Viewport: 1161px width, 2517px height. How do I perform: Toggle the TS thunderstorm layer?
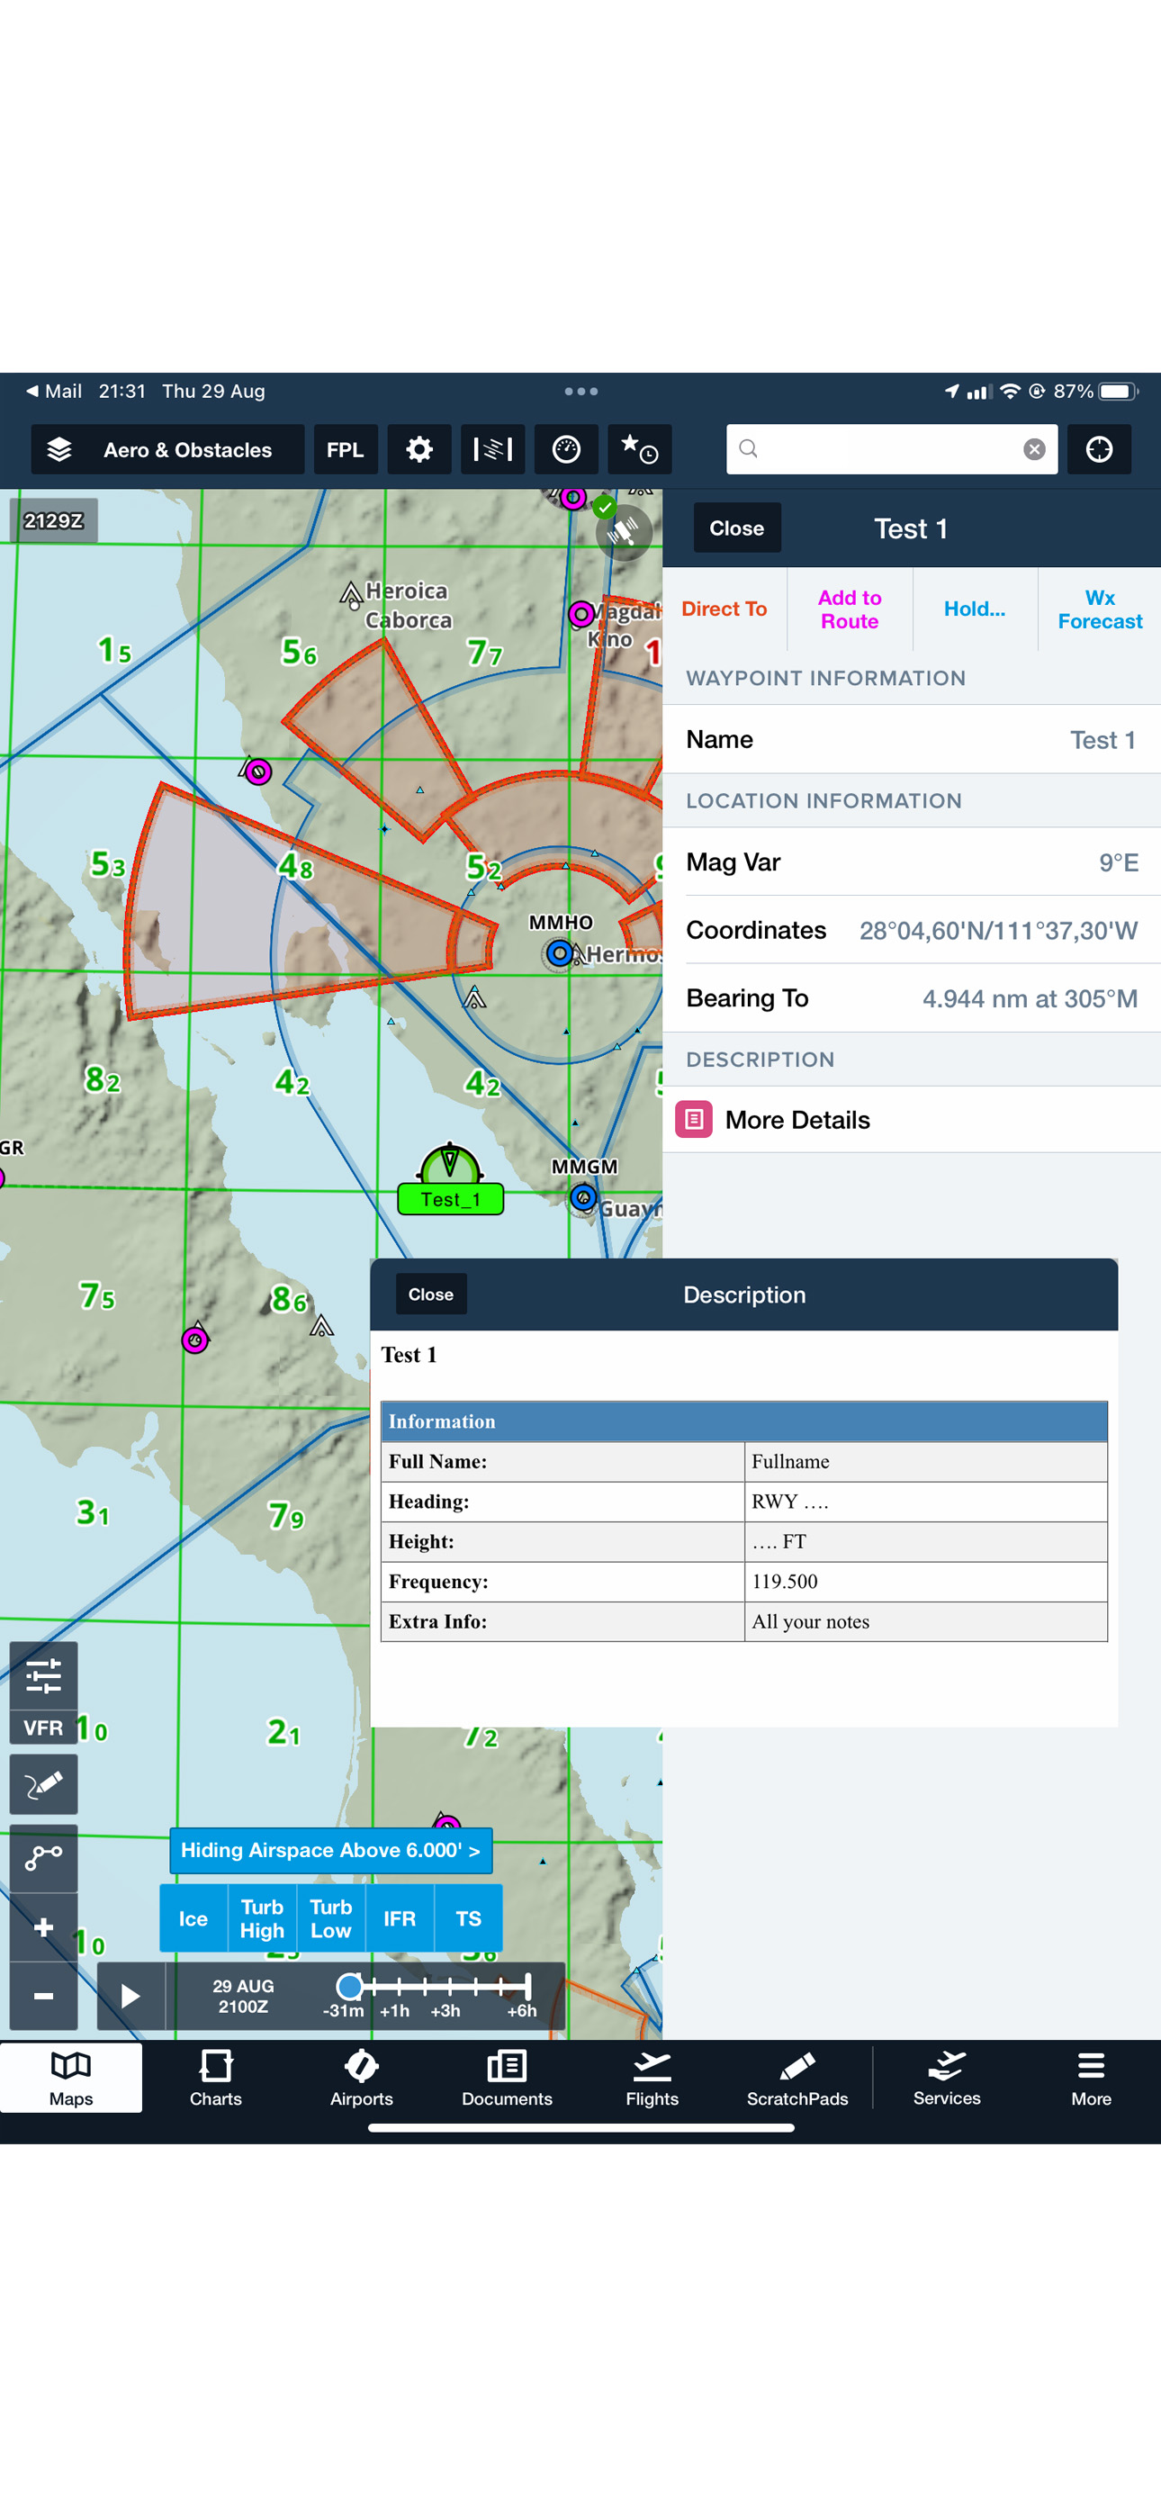pos(469,1918)
